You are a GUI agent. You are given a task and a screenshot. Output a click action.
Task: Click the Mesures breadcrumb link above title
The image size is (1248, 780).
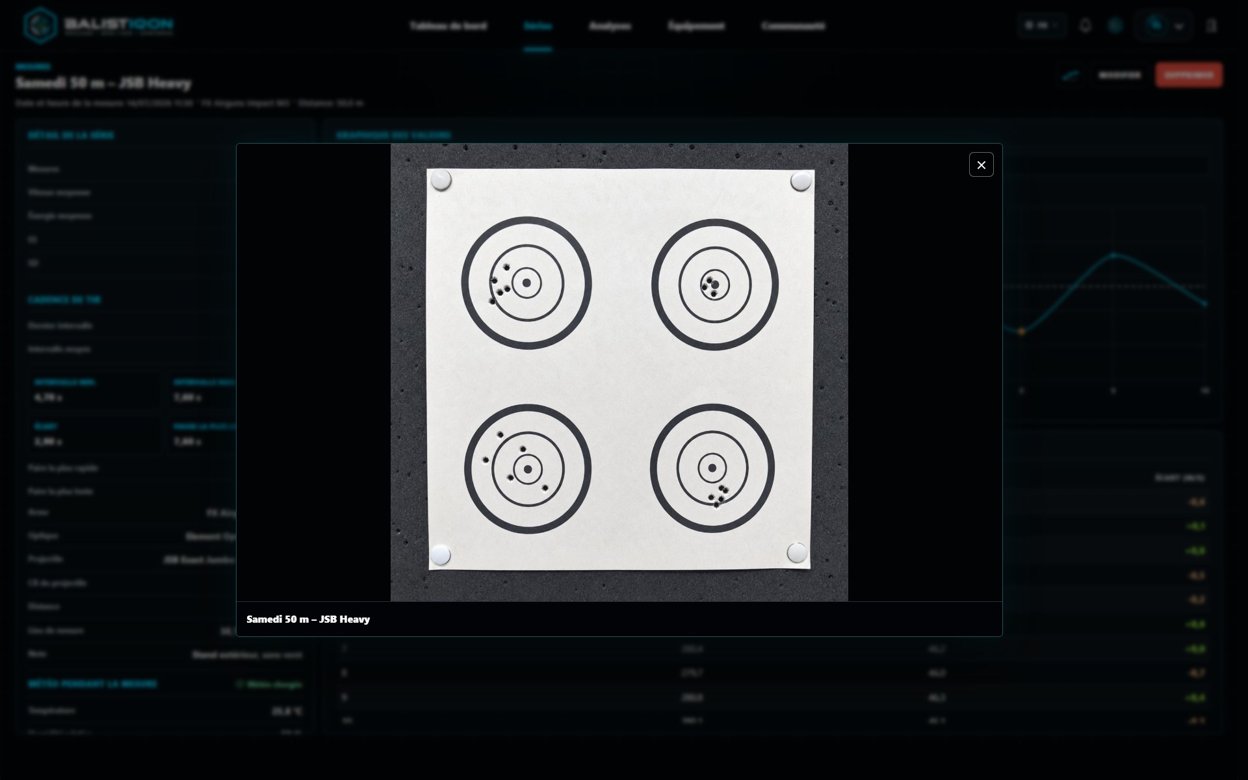click(33, 66)
